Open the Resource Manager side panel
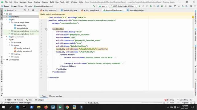Screen dimensions: 197x110 tap(2, 30)
